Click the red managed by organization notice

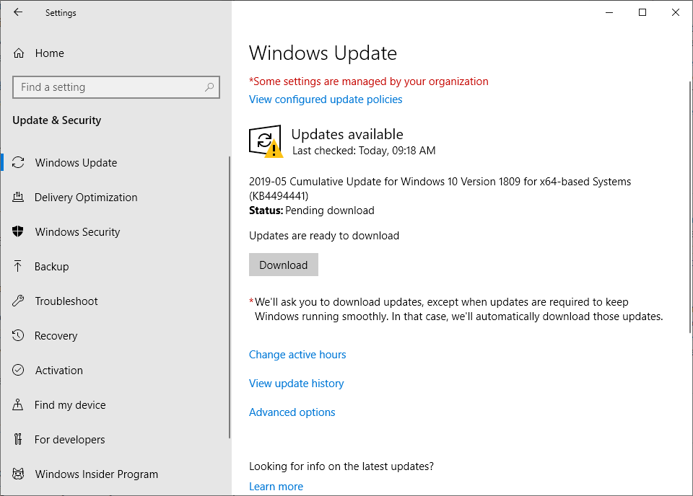click(369, 81)
